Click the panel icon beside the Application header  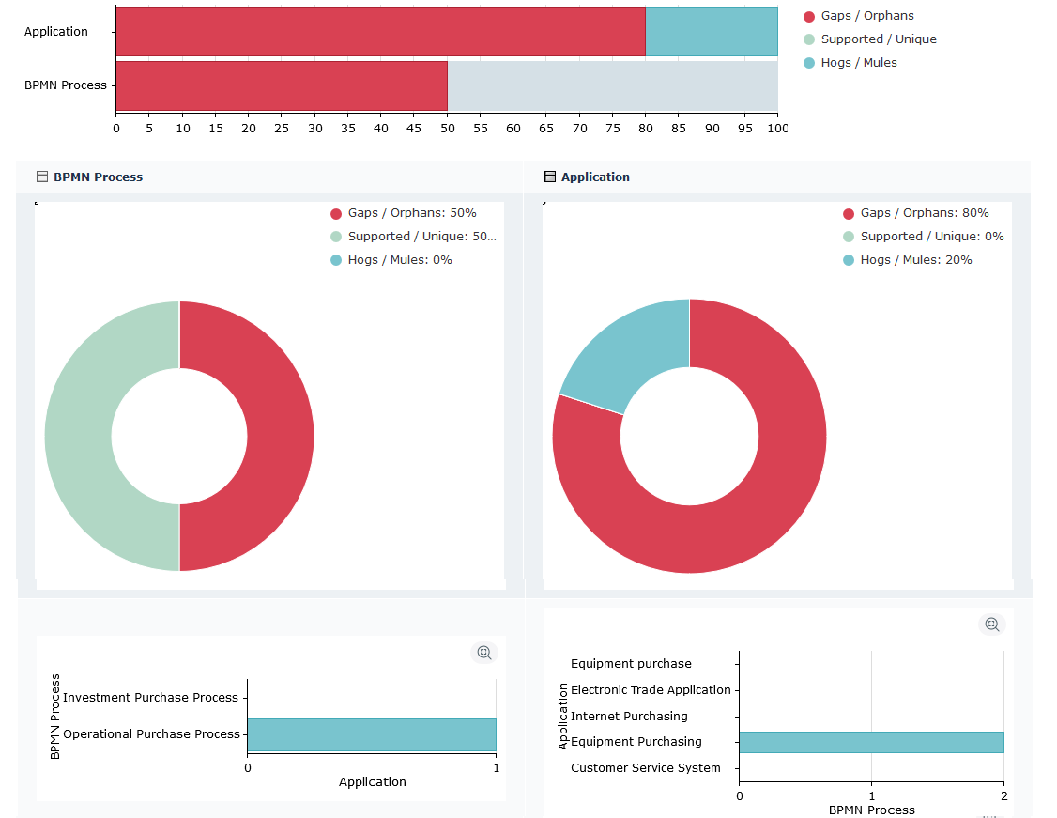click(550, 177)
